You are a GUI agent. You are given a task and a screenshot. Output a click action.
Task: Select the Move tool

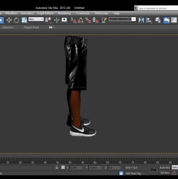tap(9, 20)
